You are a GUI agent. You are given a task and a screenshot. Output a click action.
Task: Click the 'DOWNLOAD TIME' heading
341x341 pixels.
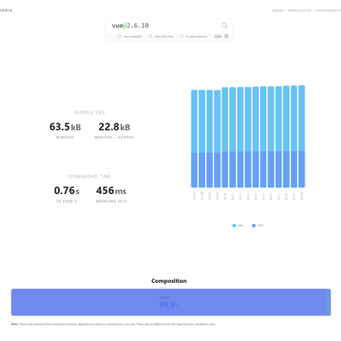pos(90,177)
